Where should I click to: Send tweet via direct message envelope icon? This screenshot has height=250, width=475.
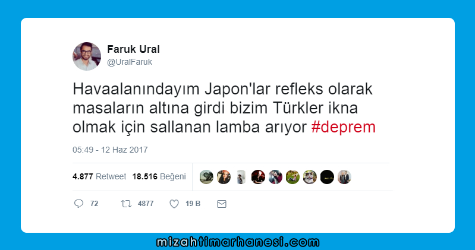click(222, 204)
